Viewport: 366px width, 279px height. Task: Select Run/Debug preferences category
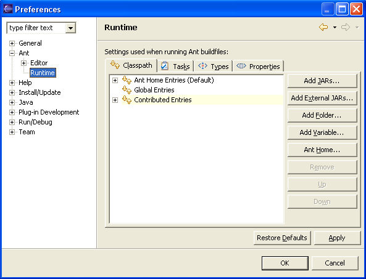click(x=35, y=122)
